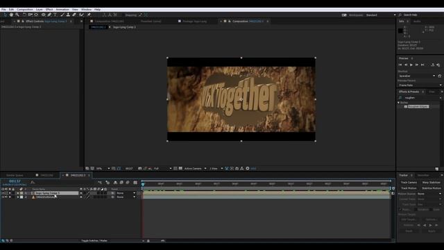Click the Motion Blur timeline icon
The height and width of the screenshot is (250, 444).
(x=128, y=183)
